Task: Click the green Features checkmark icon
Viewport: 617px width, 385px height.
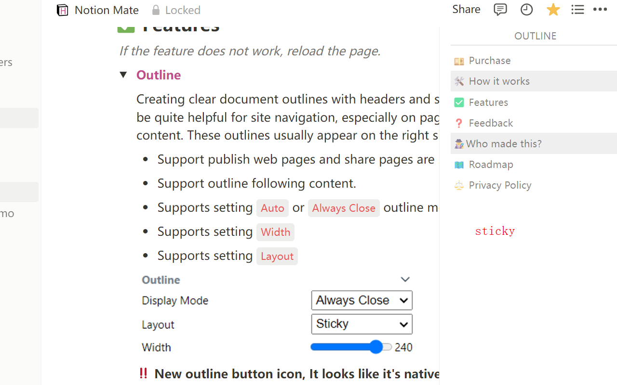Action: 126,28
